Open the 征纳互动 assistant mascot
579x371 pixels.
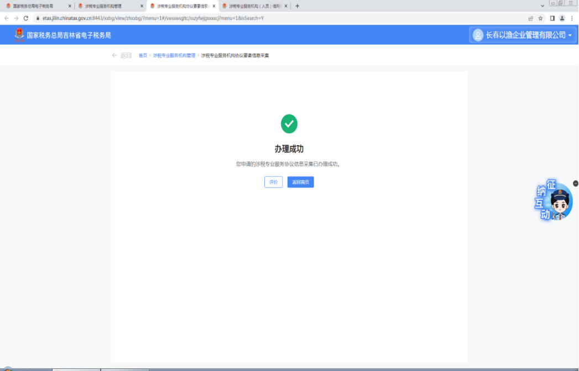554,200
